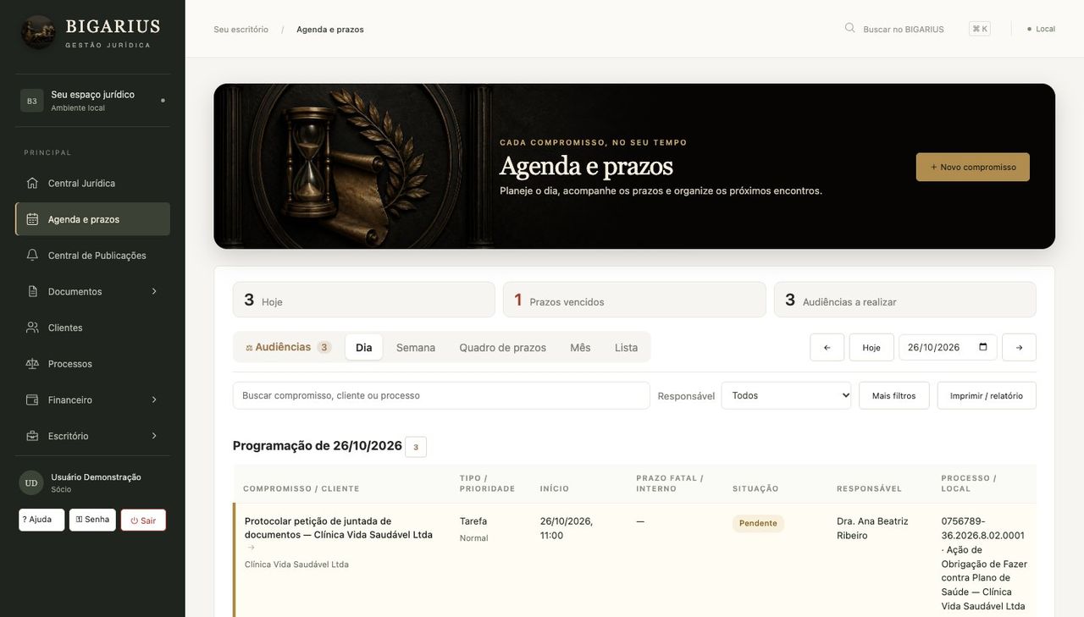
Task: Open Central Jurídica home icon
Action: [x=32, y=183]
